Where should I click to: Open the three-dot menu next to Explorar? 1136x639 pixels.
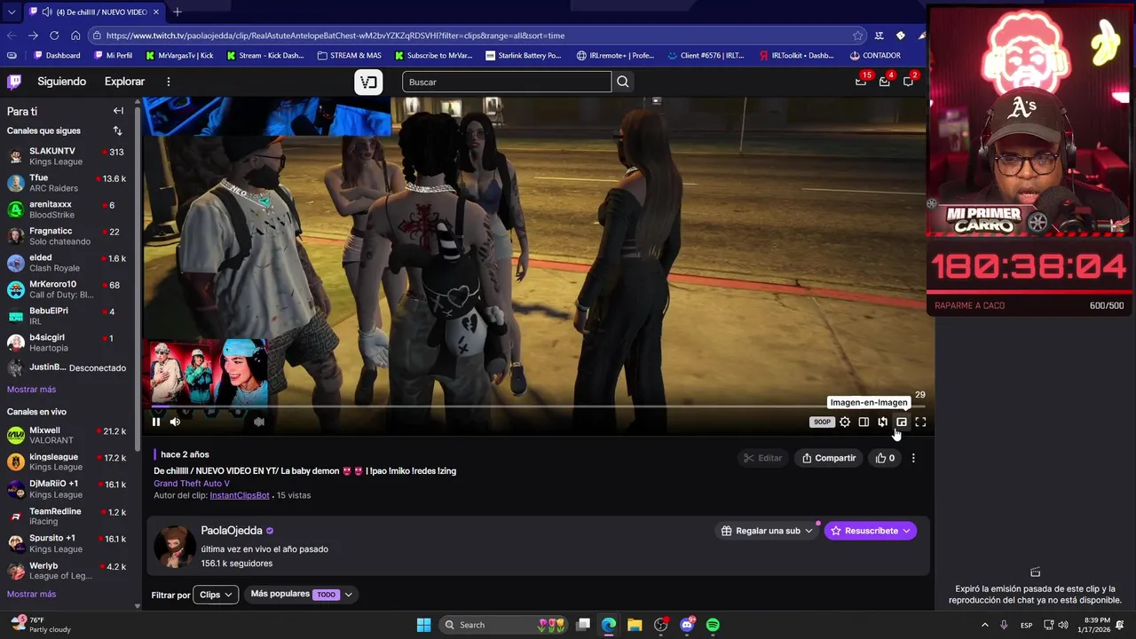168,82
